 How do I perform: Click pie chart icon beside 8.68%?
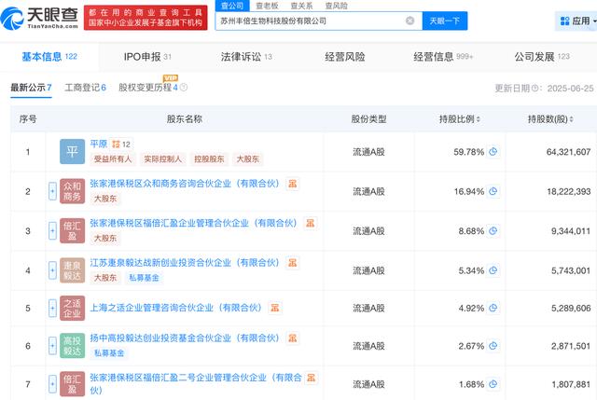point(493,230)
